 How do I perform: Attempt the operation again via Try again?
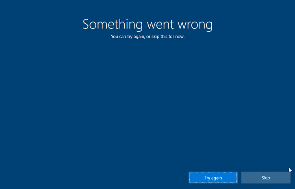coord(213,178)
